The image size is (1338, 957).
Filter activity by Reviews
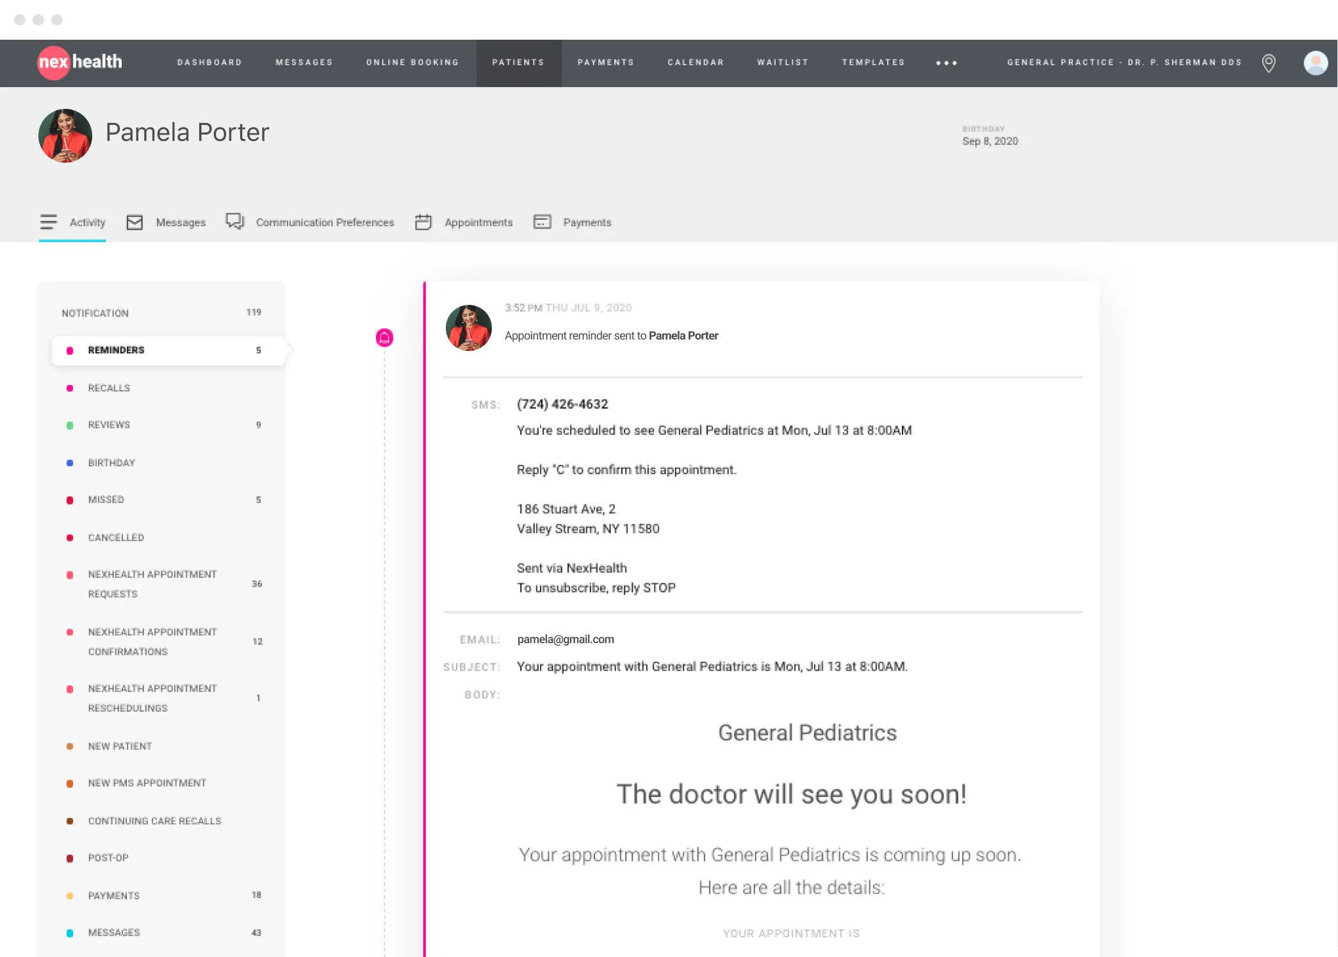(110, 425)
